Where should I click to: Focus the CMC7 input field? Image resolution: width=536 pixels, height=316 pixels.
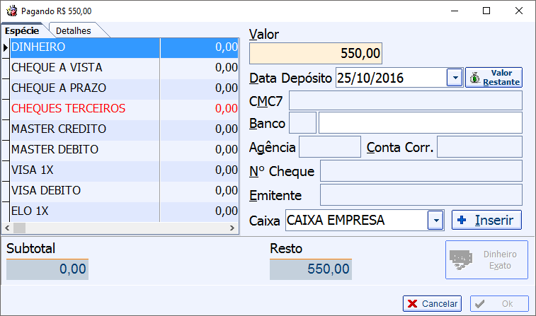[406, 100]
